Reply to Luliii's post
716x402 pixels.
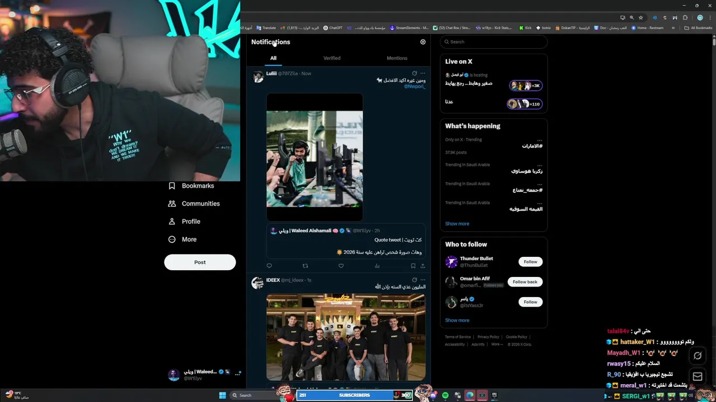click(269, 266)
